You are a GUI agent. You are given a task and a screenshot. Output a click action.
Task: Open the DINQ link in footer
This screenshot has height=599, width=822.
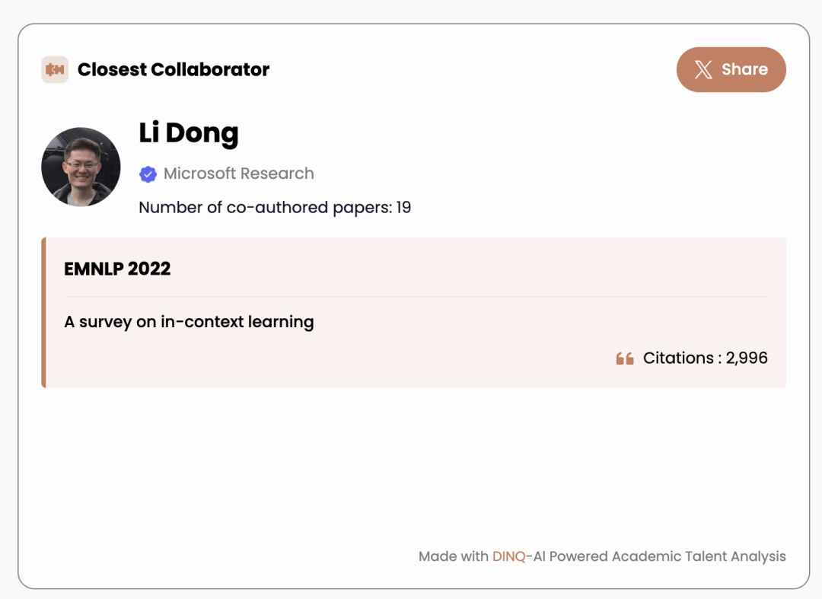(509, 556)
